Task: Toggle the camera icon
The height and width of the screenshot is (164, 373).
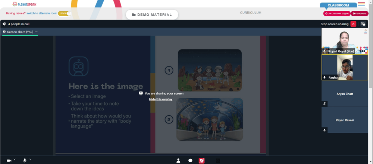Action: [9, 161]
